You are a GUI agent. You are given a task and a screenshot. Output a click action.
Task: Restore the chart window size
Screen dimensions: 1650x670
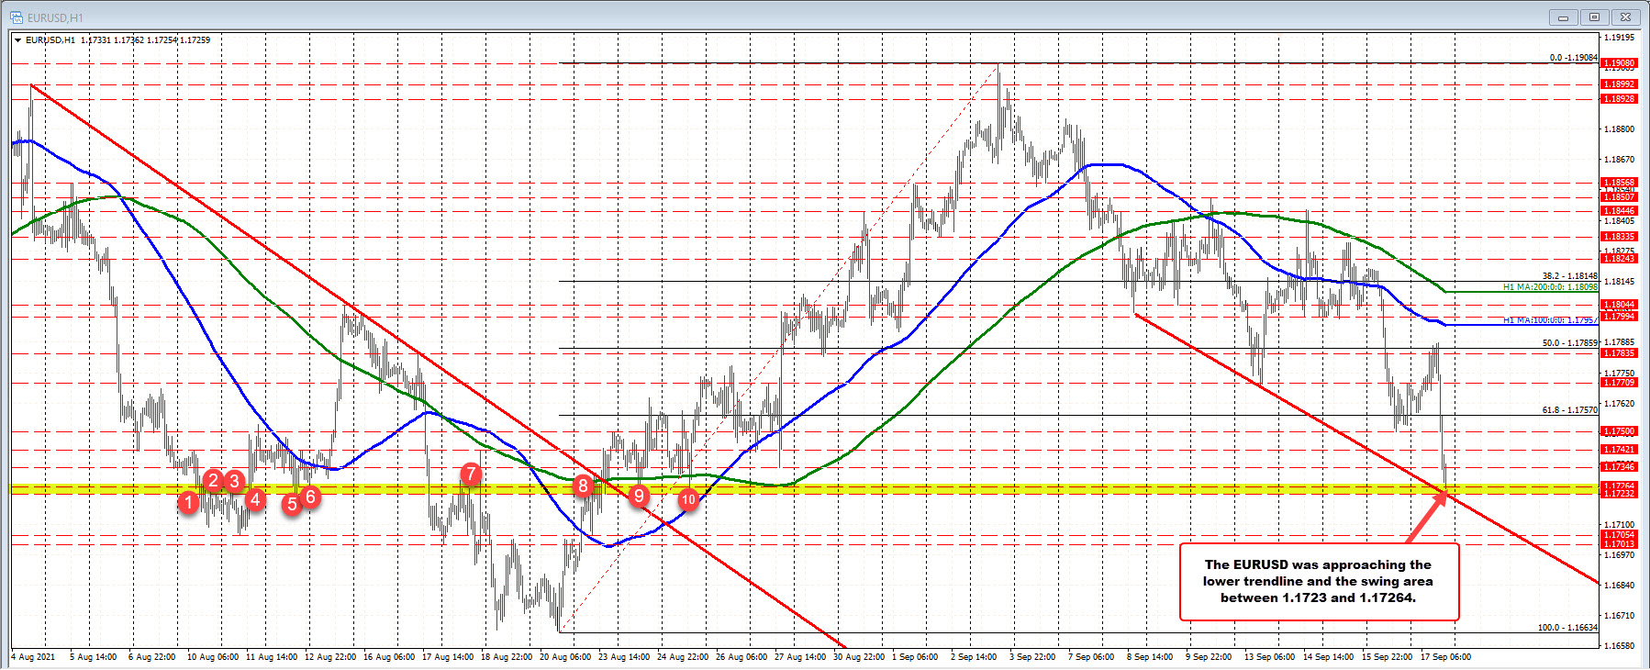point(1595,17)
